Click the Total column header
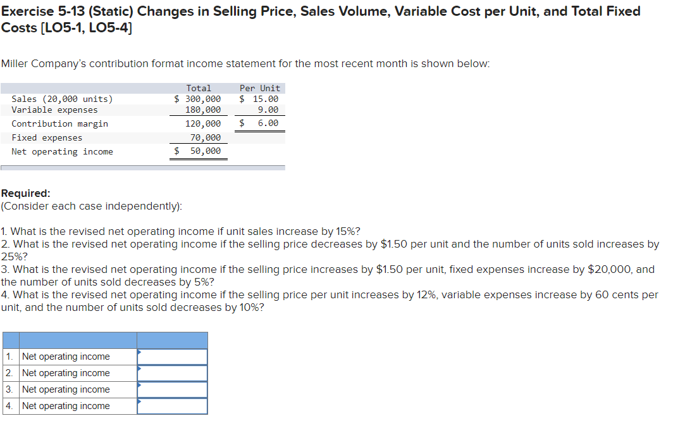Image resolution: width=685 pixels, height=423 pixels. point(200,88)
